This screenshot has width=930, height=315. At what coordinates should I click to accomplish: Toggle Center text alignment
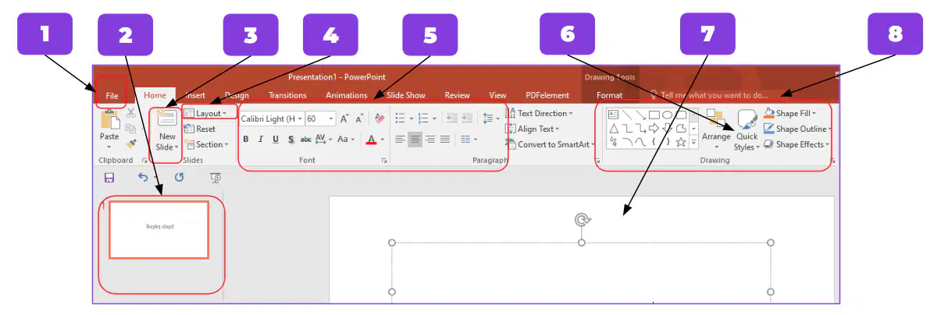(x=415, y=140)
